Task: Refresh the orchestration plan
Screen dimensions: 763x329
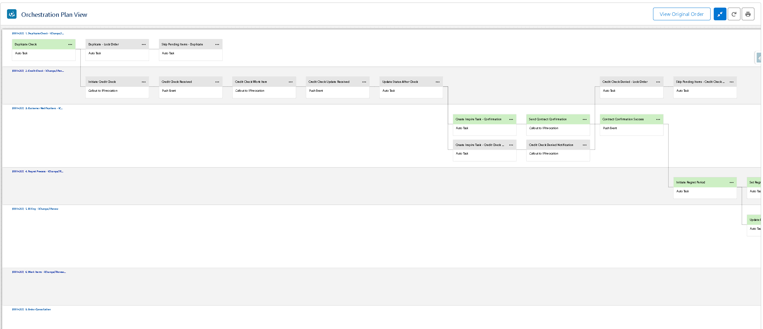Action: (x=734, y=14)
